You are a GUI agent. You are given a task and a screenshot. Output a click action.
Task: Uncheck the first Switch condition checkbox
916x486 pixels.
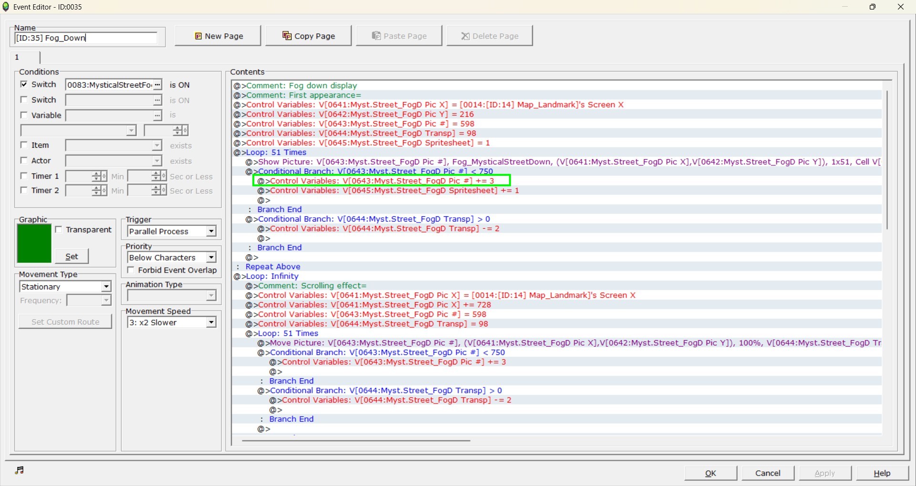pyautogui.click(x=24, y=84)
